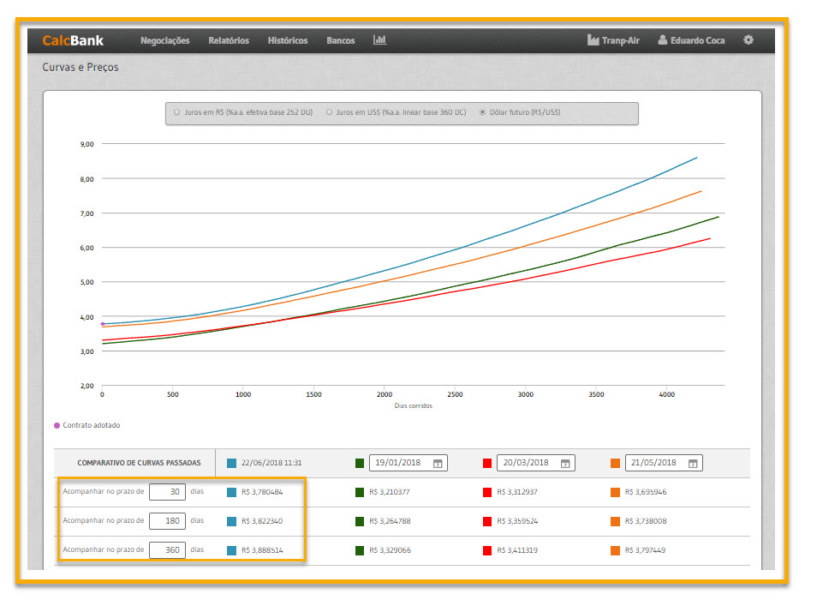Select Dólar futuro radio option

[x=482, y=112]
